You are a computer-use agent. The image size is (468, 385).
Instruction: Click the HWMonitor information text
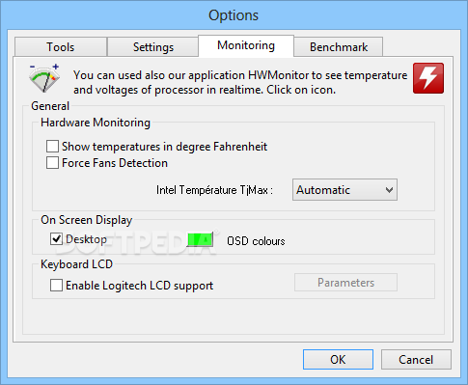click(x=240, y=82)
